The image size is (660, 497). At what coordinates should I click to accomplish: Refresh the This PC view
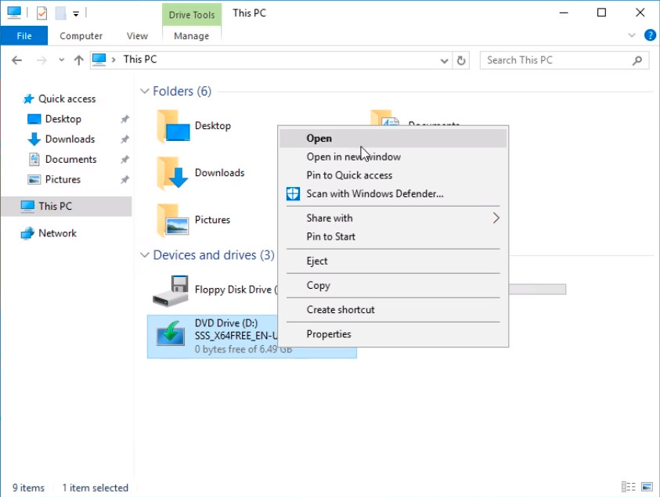(x=461, y=60)
